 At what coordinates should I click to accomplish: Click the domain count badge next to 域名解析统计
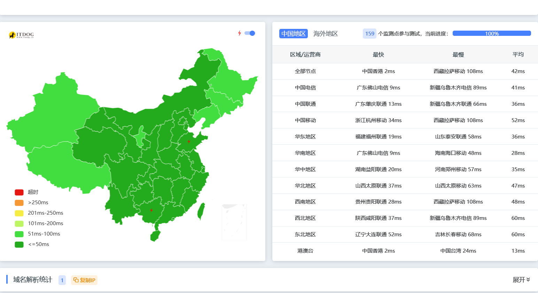tap(62, 280)
